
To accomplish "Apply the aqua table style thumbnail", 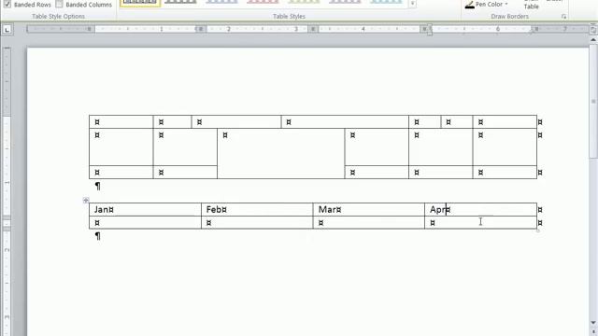I will click(x=386, y=2).
